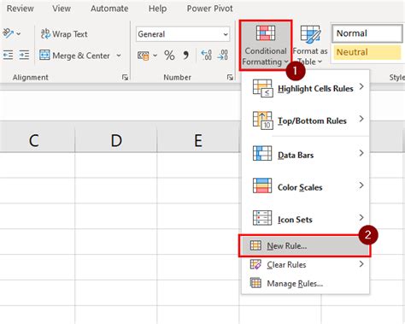Click the Wrap Text icon
This screenshot has width=405, height=324.
pyautogui.click(x=45, y=34)
